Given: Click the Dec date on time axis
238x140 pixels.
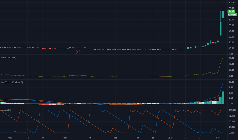Looking at the screenshot, I should (x=115, y=138).
